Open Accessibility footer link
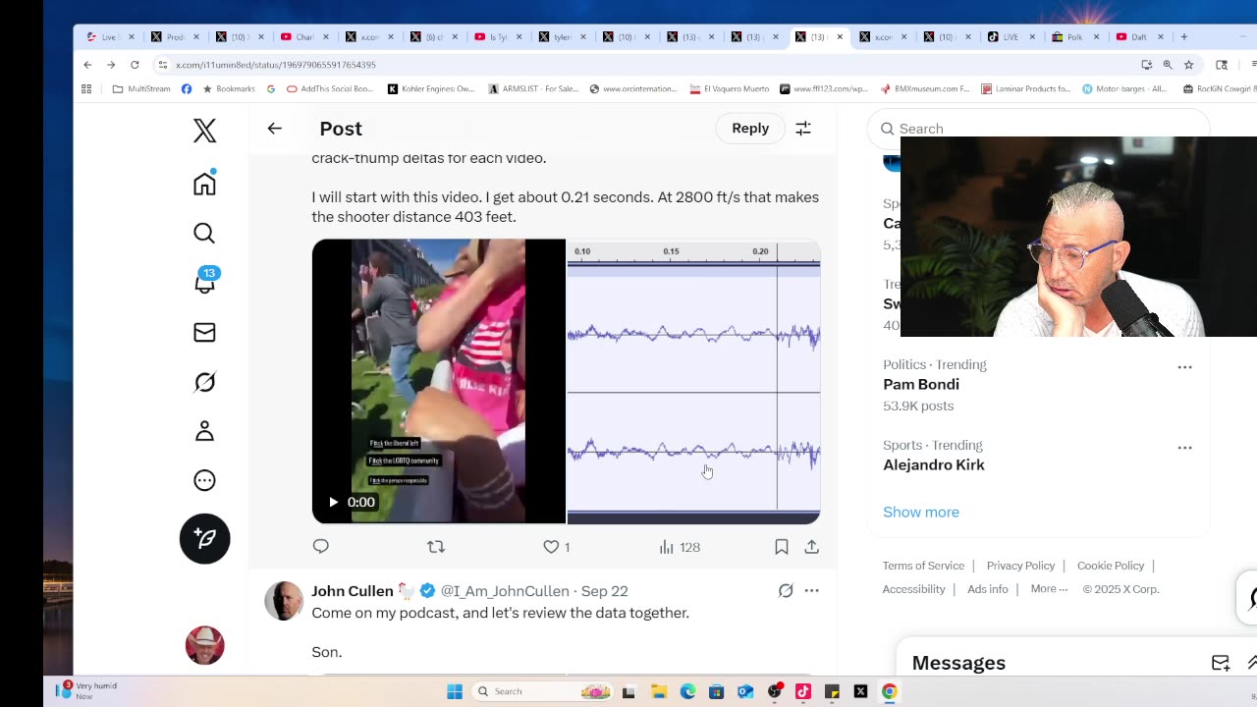The height and width of the screenshot is (707, 1257). tap(913, 589)
